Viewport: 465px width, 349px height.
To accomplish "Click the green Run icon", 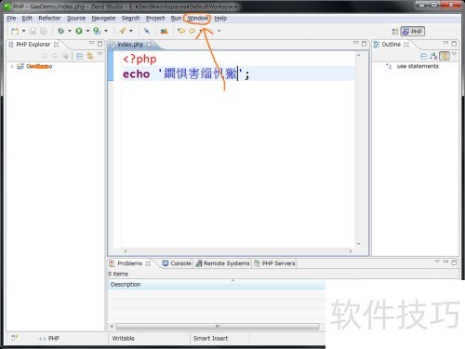I will 79,31.
